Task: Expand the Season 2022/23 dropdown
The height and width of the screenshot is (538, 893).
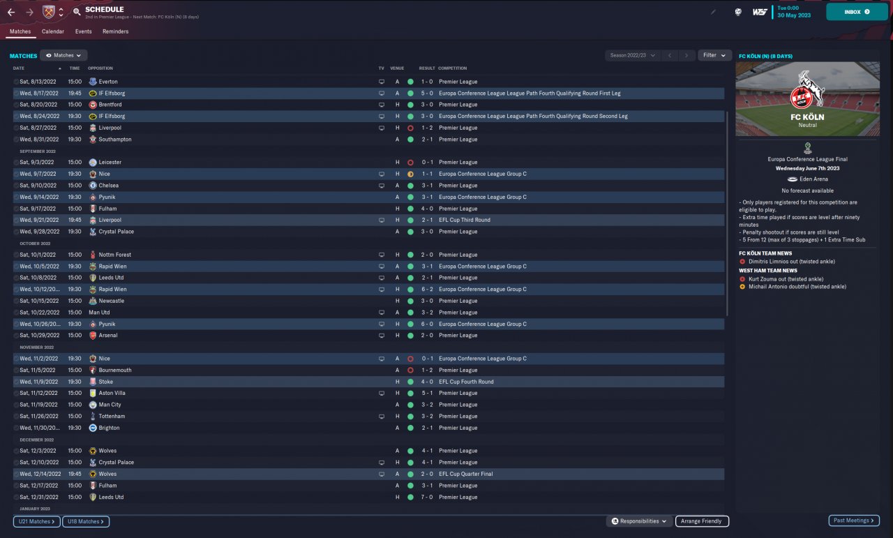Action: (x=632, y=55)
